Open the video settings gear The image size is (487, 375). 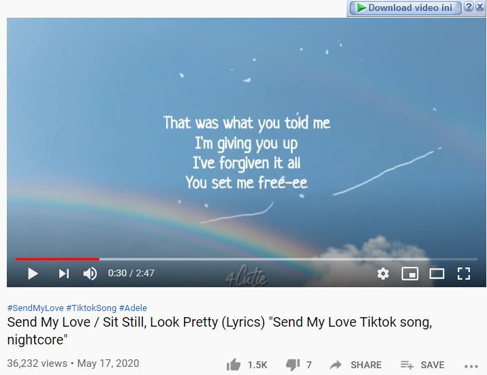pos(383,274)
